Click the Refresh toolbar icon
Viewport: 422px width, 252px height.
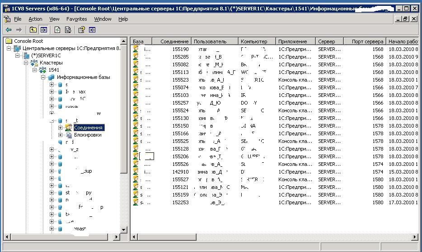pos(57,30)
